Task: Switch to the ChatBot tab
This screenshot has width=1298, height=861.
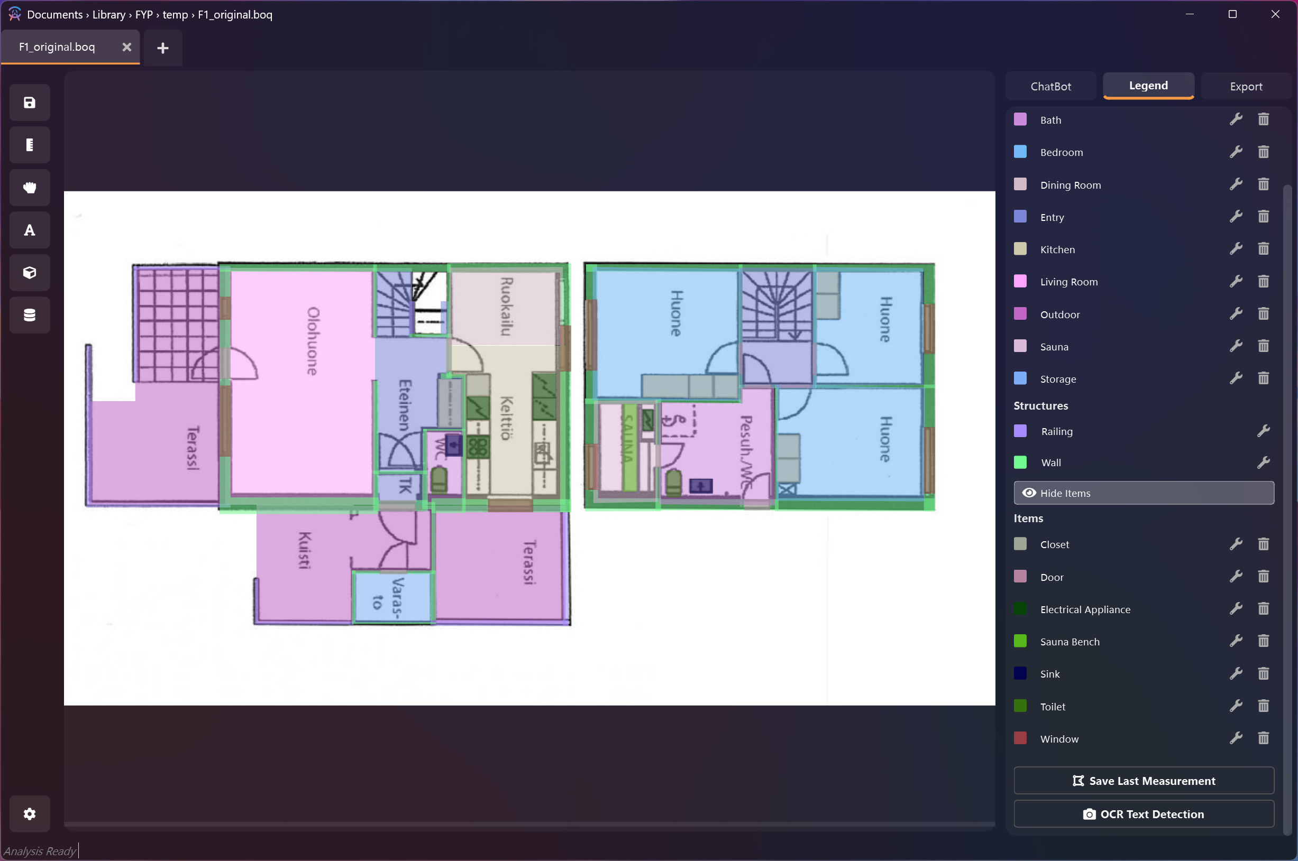Action: [1050, 86]
